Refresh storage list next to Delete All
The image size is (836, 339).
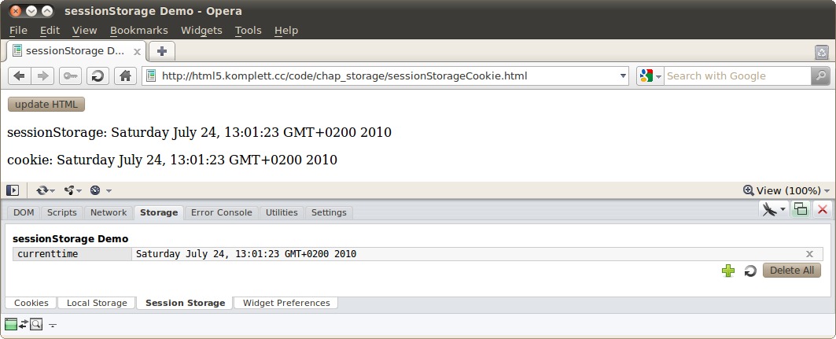tap(750, 271)
